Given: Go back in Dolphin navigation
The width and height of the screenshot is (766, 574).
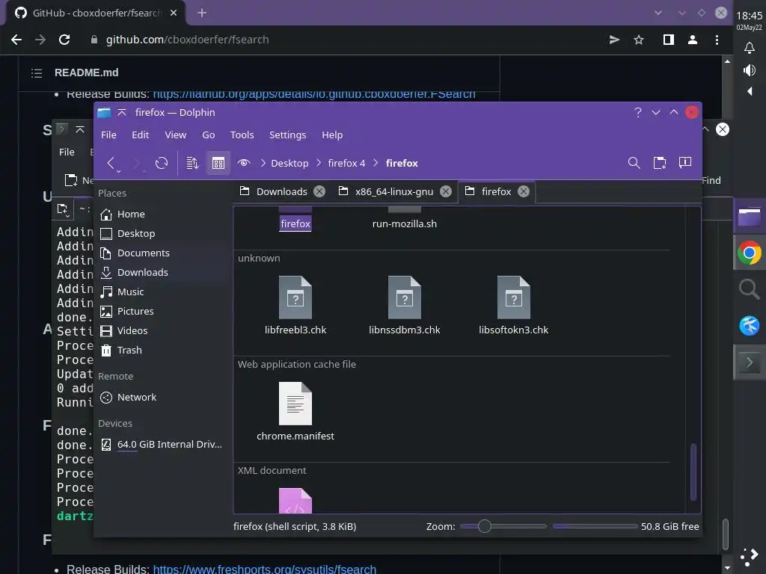Looking at the screenshot, I should coord(111,163).
